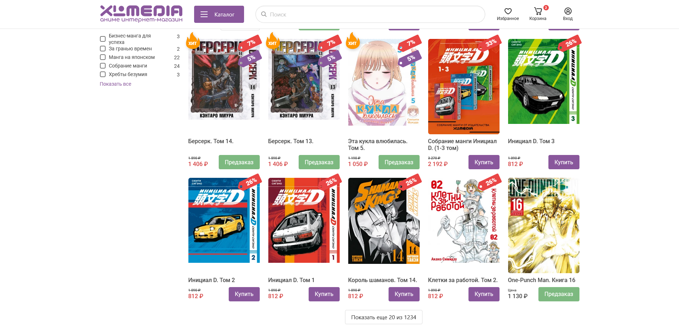The height and width of the screenshot is (331, 679).
Task: Enable the Собрание манги filter checkbox
Action: tap(103, 66)
